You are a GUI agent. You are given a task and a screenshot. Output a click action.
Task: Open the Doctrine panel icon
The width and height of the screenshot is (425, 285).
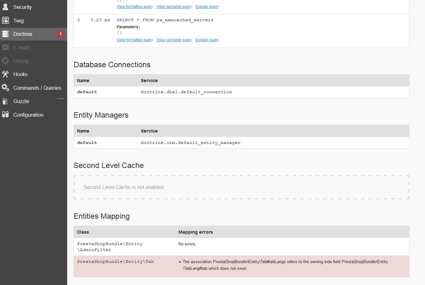(x=5, y=34)
